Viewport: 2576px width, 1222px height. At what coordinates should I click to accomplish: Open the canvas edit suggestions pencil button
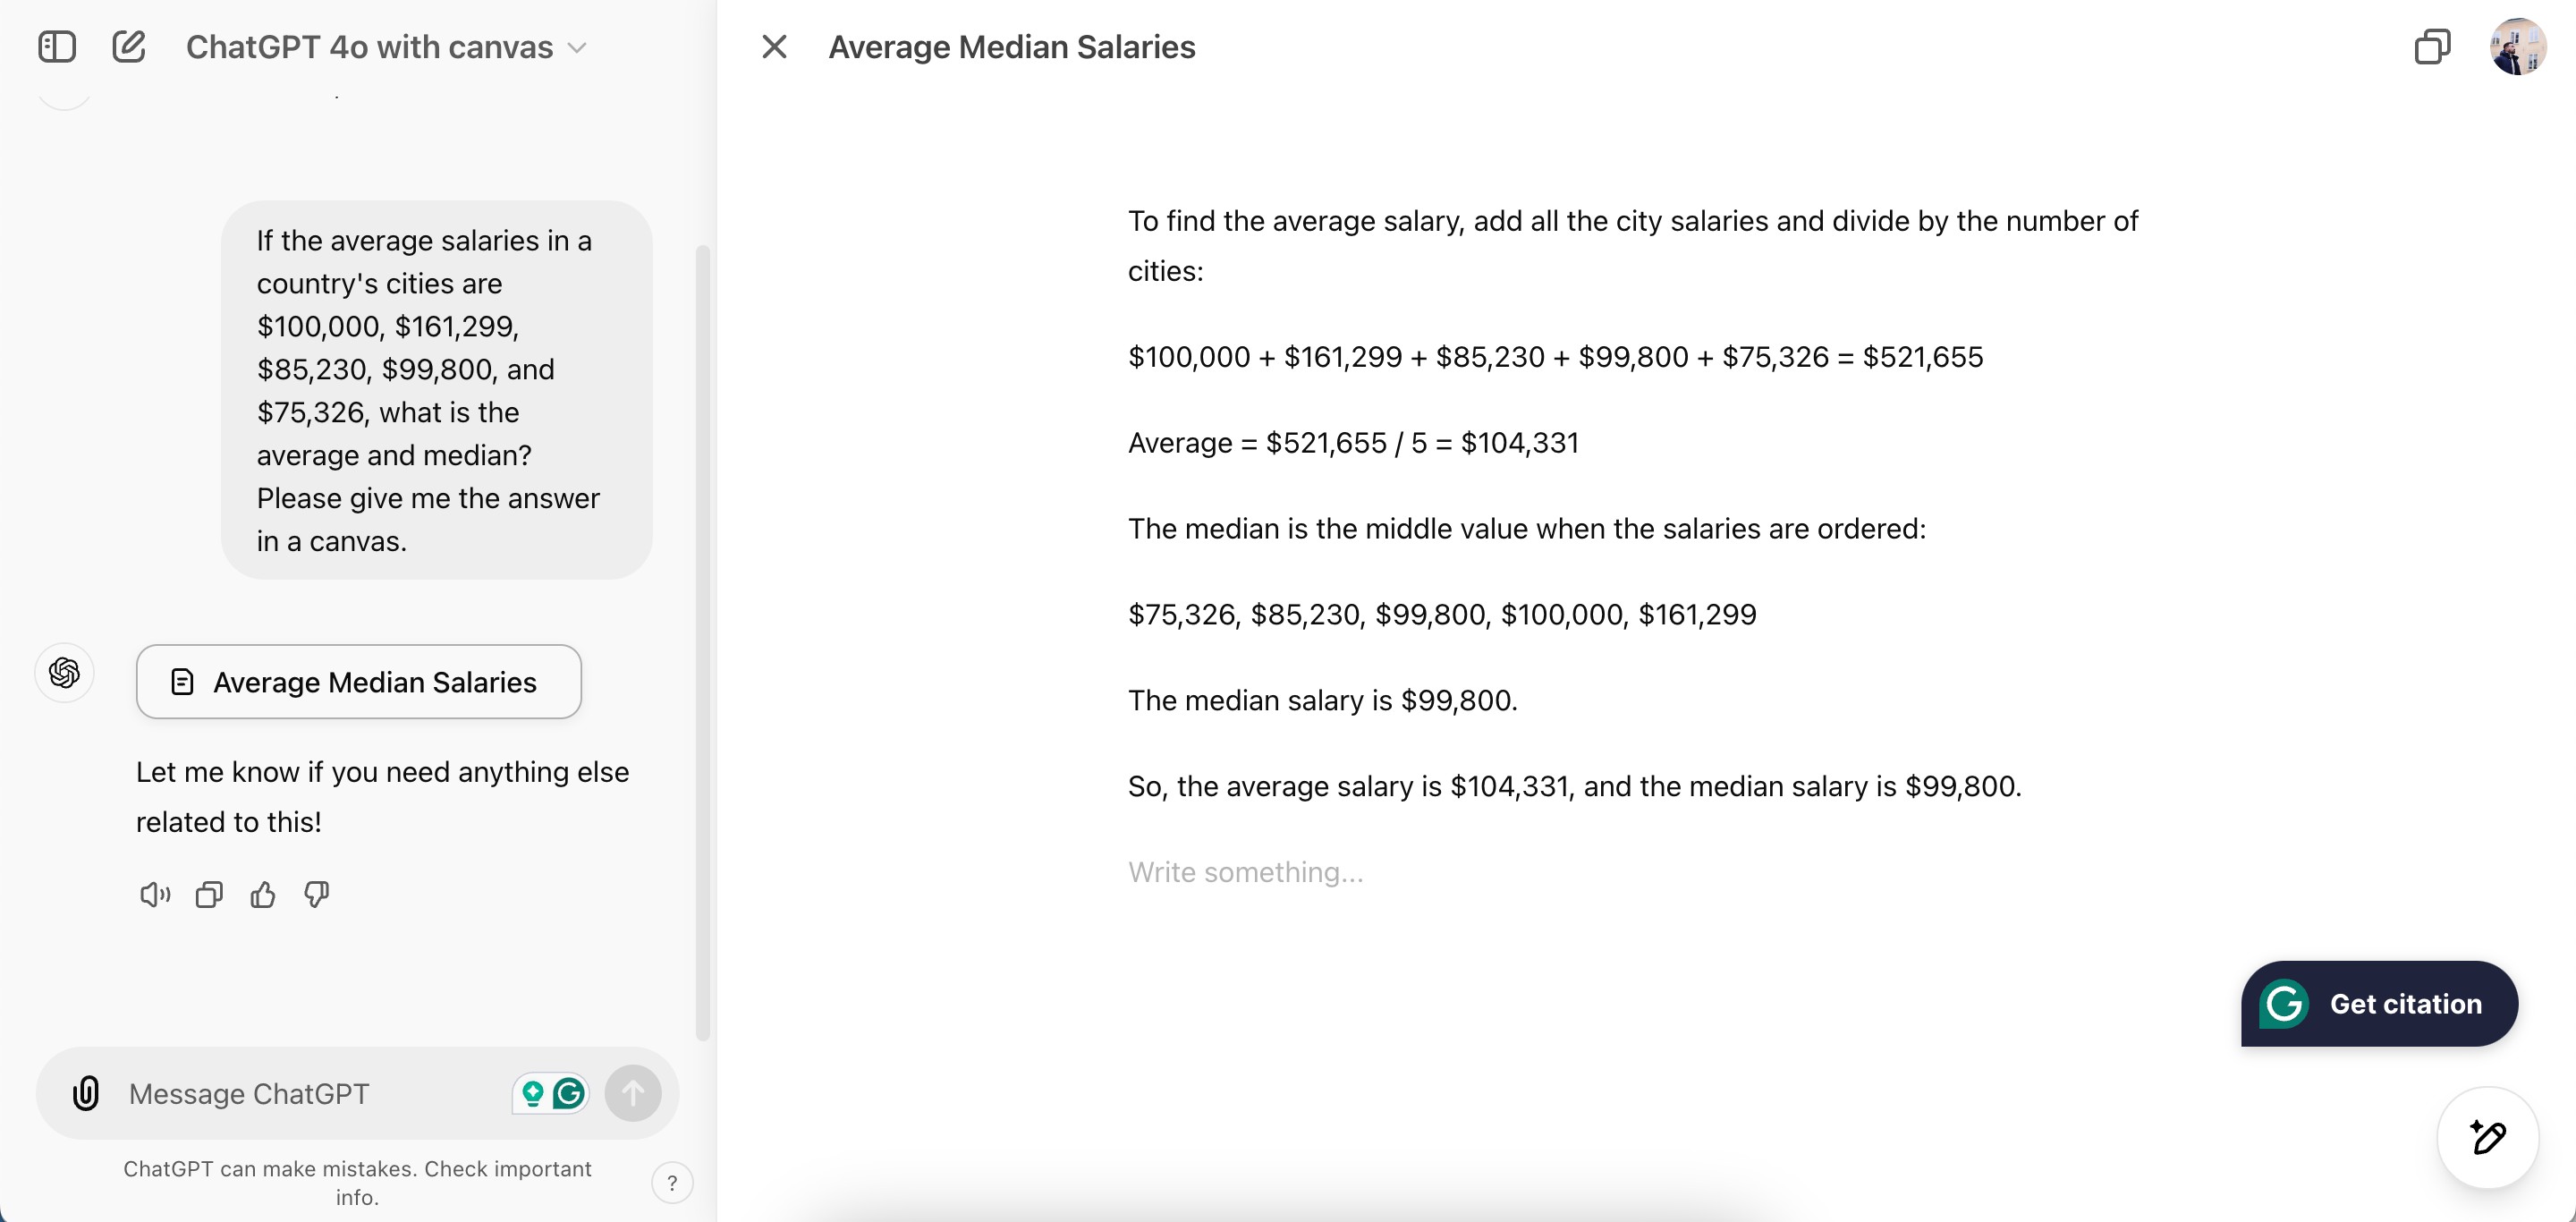(2487, 1137)
